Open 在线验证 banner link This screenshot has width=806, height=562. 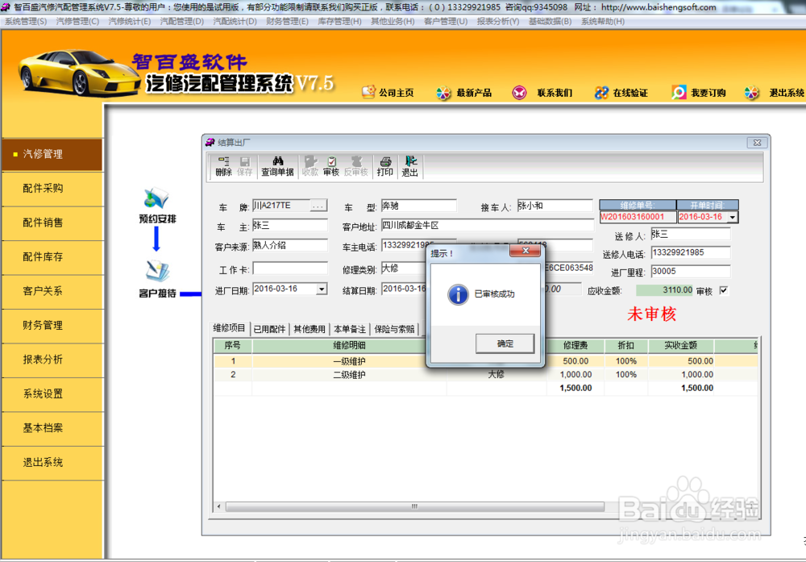(x=621, y=93)
